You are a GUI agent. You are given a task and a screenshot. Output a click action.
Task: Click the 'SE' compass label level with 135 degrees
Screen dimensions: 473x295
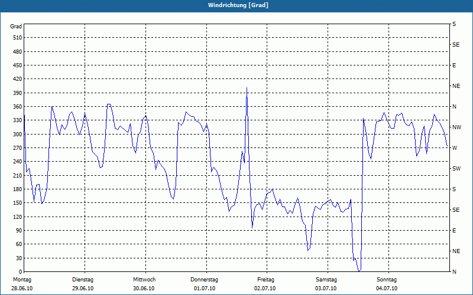tap(456, 210)
